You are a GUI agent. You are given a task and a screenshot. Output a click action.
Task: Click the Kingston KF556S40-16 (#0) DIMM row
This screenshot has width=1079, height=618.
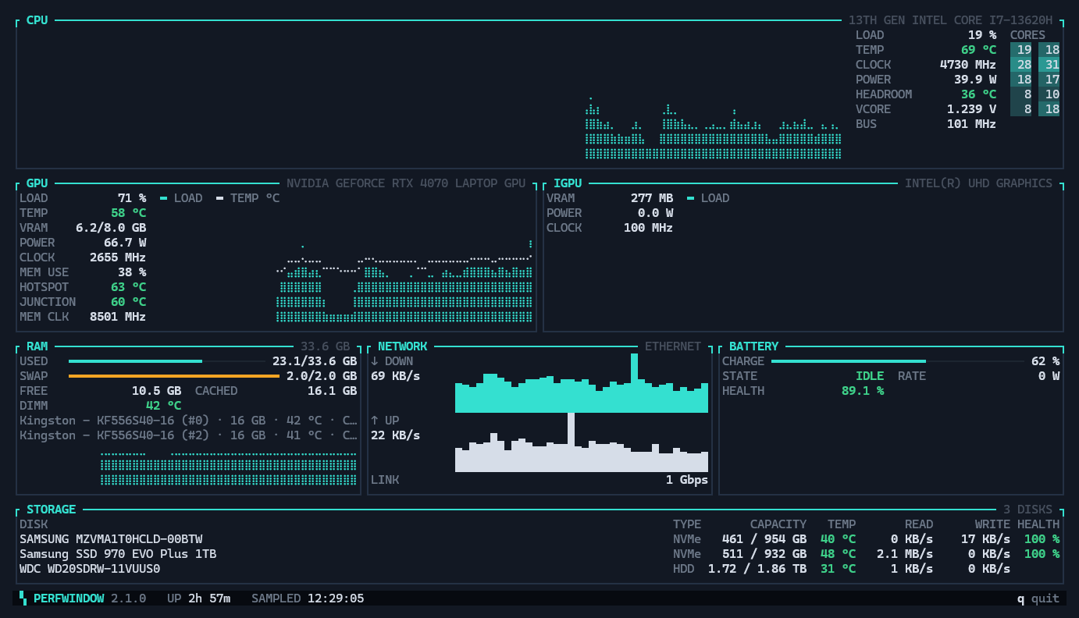(188, 421)
